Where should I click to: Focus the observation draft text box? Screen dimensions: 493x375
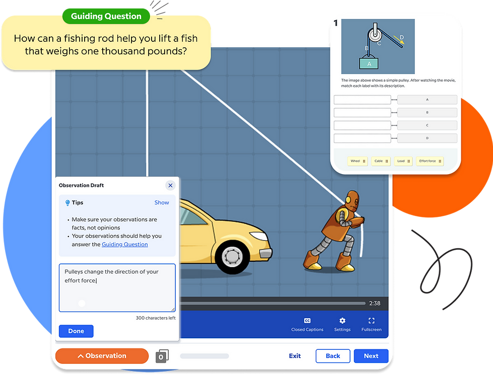click(x=117, y=287)
